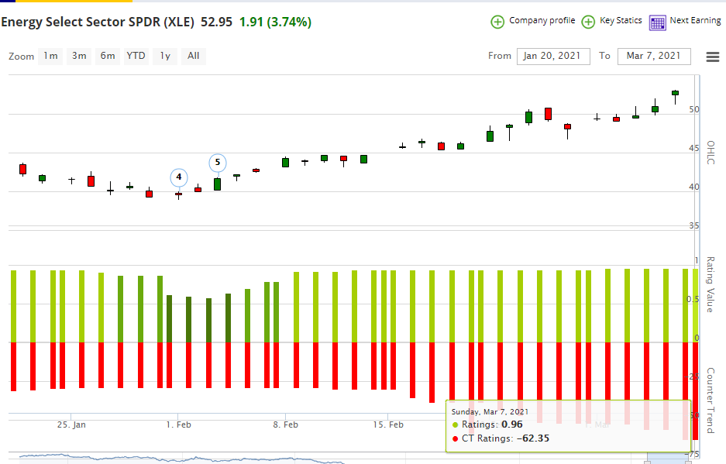Click the first red candlestick on the left
This screenshot has height=464, width=726.
tap(22, 169)
